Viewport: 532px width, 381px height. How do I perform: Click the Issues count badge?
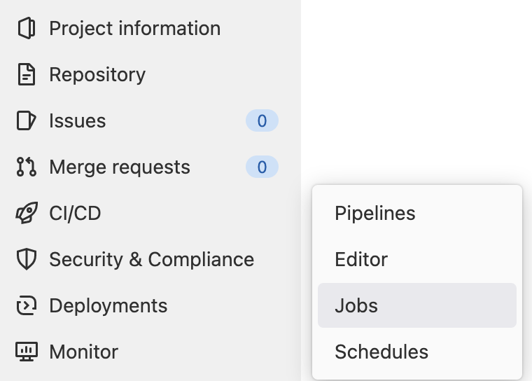click(262, 121)
